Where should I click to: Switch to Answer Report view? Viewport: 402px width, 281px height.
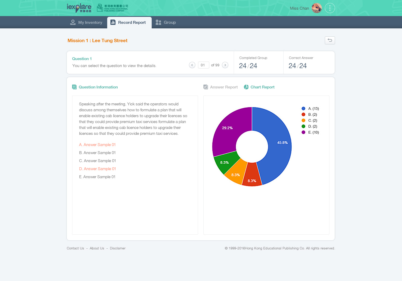point(221,87)
